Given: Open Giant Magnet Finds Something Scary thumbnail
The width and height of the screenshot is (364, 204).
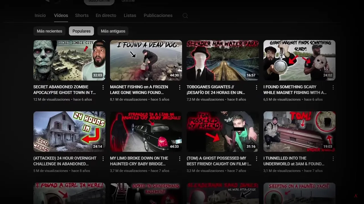Looking at the screenshot, I should coord(299,60).
